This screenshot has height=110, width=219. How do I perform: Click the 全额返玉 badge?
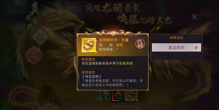coord(103,95)
